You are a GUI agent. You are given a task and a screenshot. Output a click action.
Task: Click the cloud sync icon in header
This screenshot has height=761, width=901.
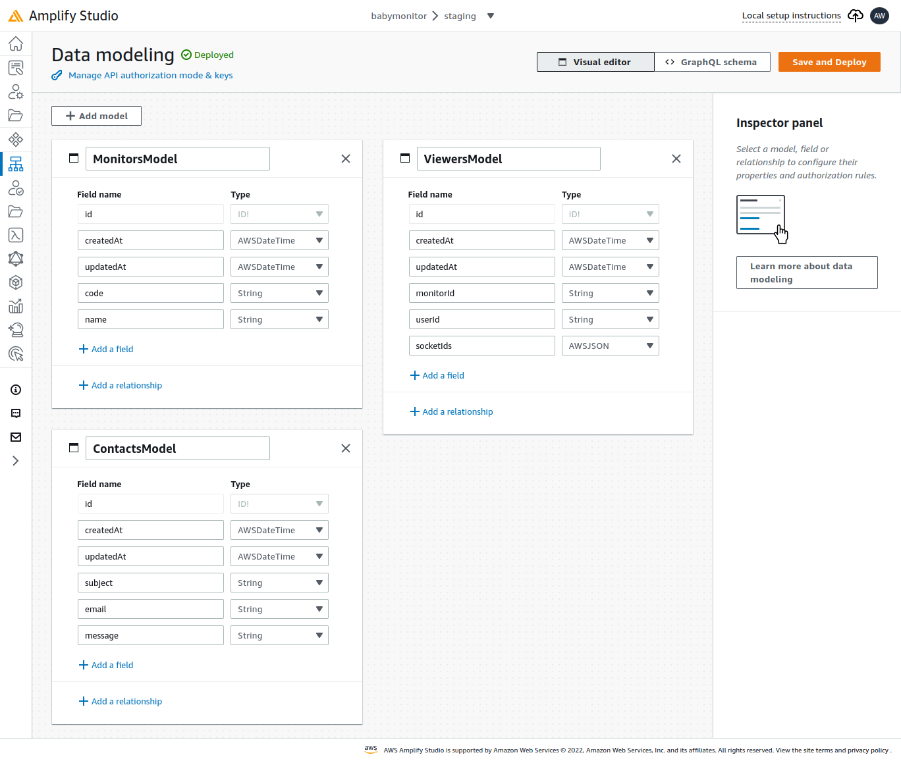click(855, 15)
